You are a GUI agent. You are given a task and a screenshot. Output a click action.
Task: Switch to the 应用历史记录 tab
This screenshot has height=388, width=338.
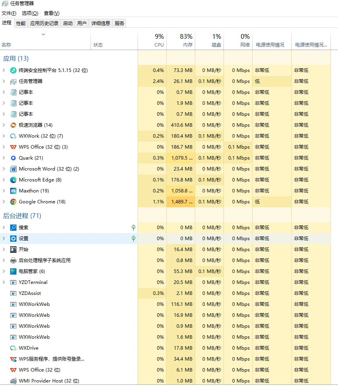tap(44, 23)
